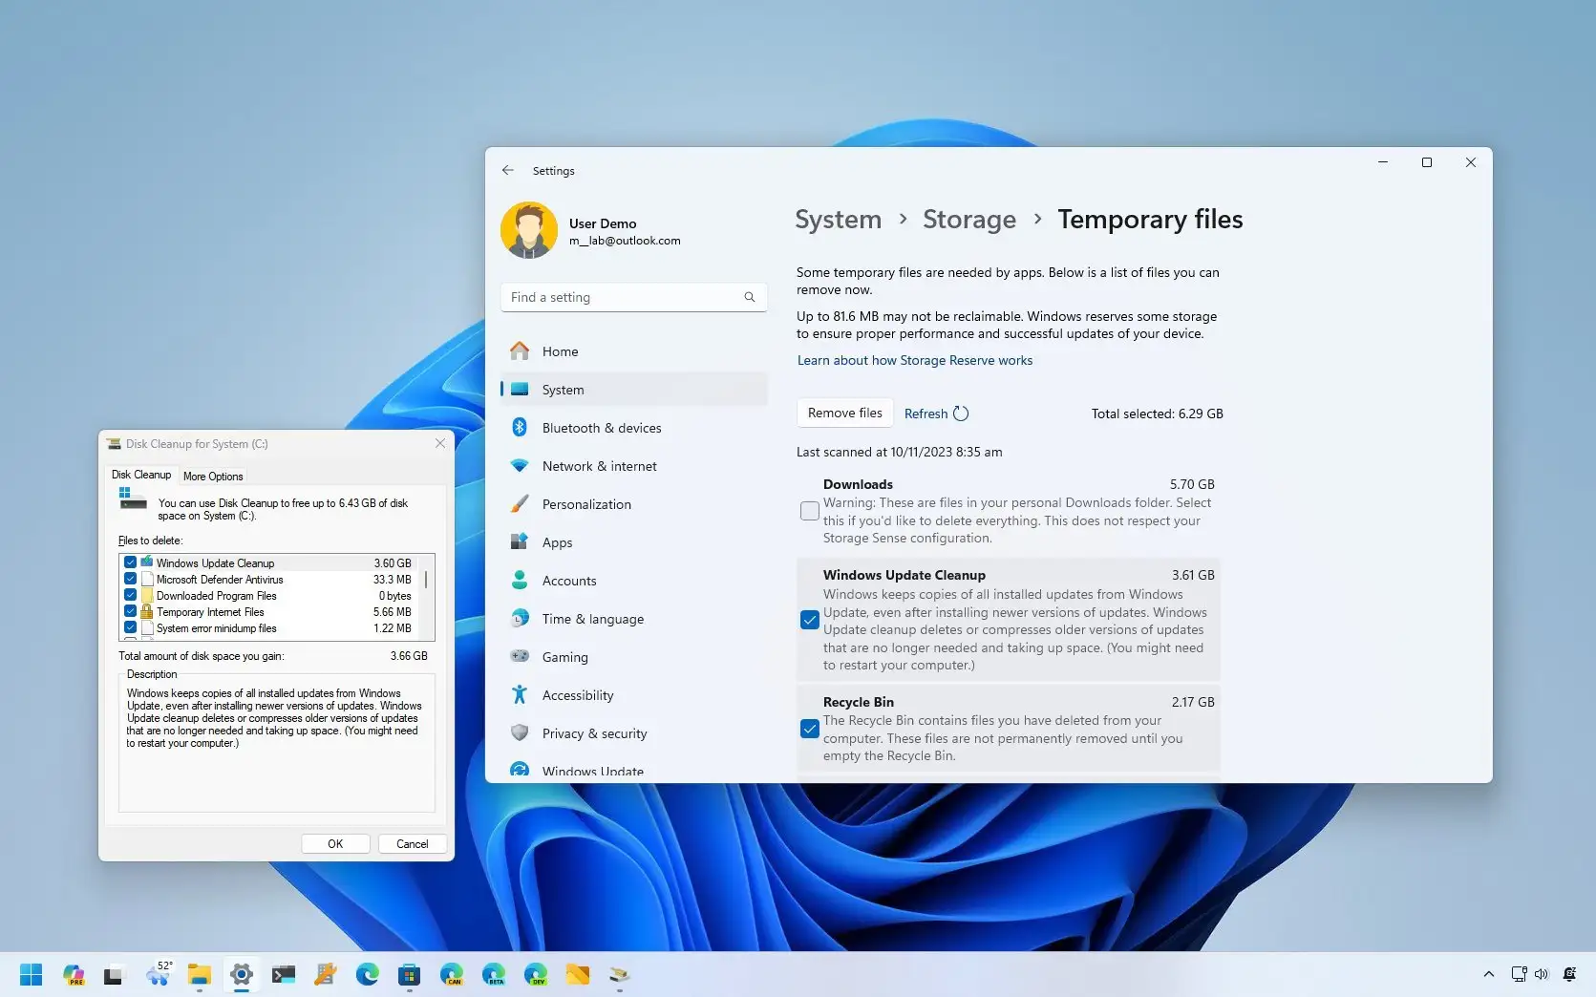The image size is (1596, 997).
Task: Click the network icon in system tray
Action: [x=1519, y=974]
